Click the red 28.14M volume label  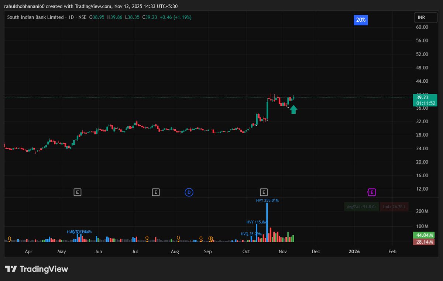click(424, 241)
